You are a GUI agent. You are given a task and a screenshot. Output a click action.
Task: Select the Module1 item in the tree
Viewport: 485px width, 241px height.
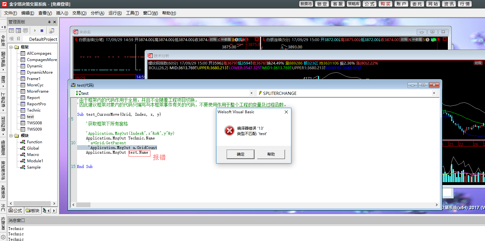[x=35, y=161]
